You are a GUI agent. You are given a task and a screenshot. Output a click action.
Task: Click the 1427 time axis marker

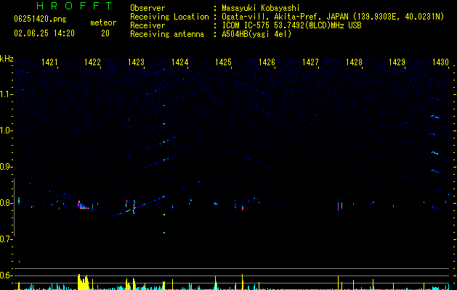click(310, 62)
